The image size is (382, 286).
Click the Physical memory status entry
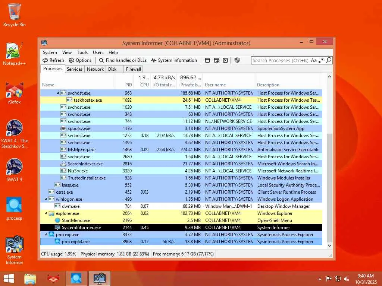pos(115,254)
